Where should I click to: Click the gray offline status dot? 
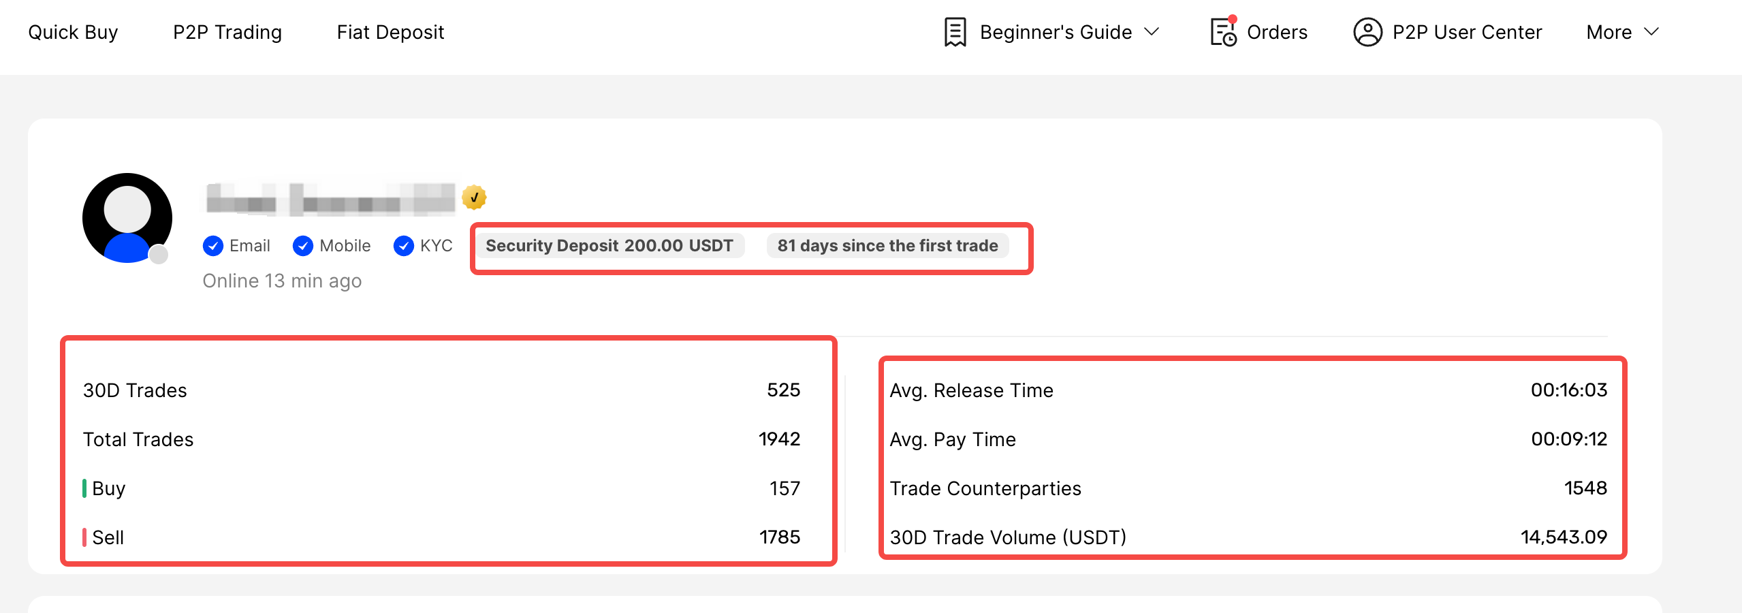point(159,255)
